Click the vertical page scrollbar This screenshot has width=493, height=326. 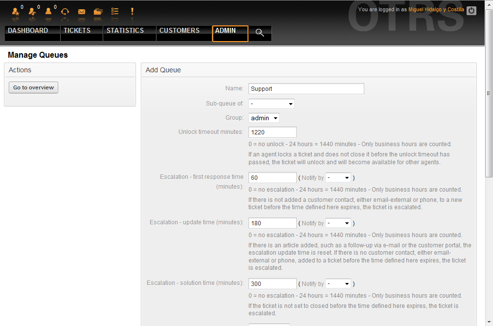point(489,93)
